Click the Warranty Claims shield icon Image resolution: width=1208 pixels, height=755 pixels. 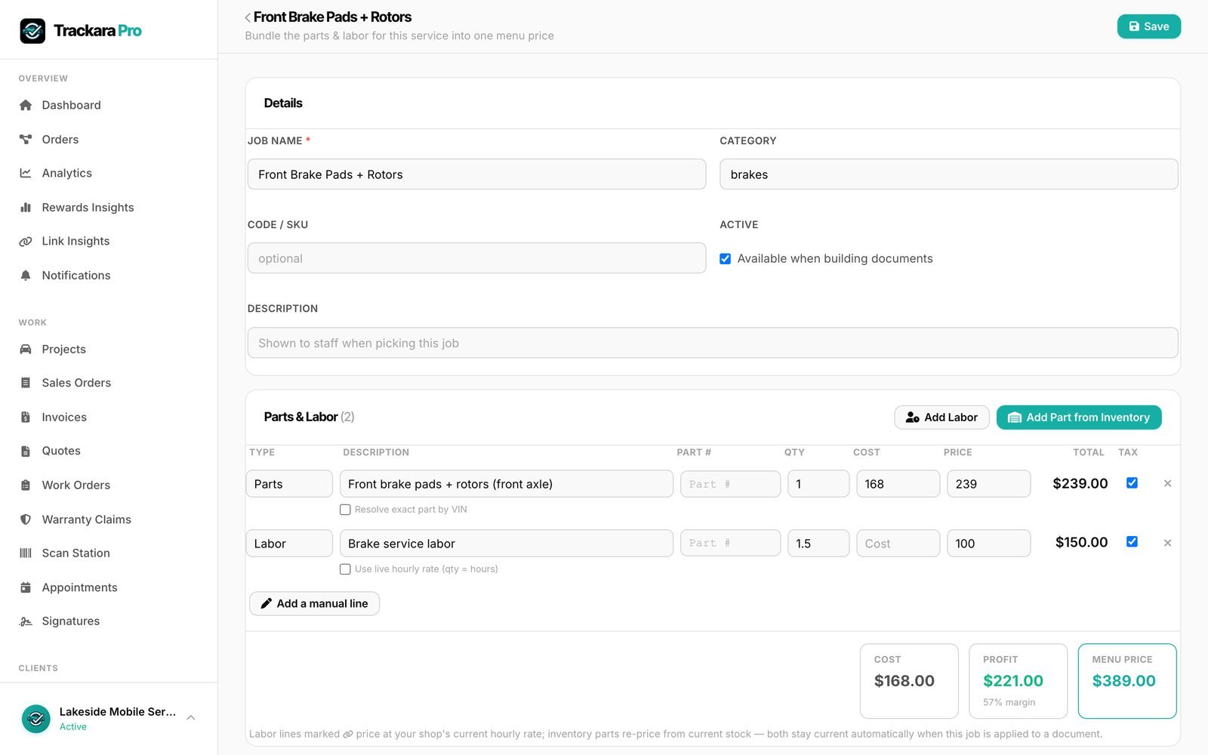click(x=26, y=519)
